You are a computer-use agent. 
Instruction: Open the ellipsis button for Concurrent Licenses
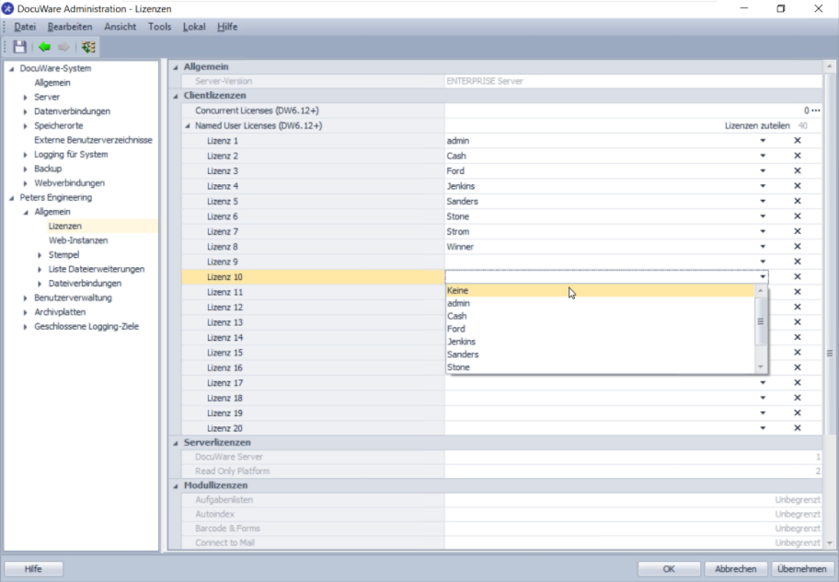pos(815,111)
